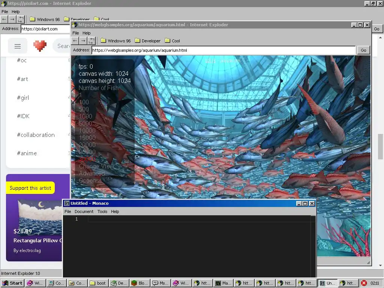Switch to the De... taskbar item

(x=119, y=283)
